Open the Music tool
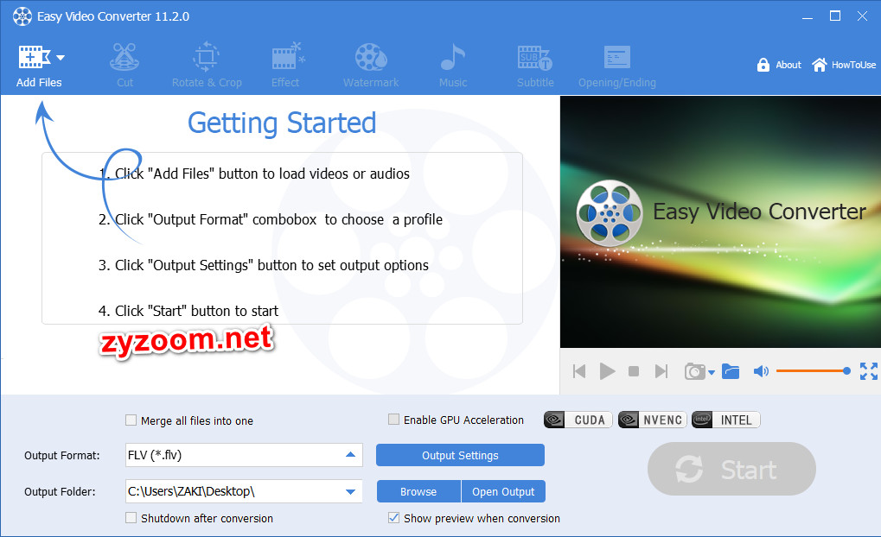Viewport: 881px width, 537px height. 453,65
